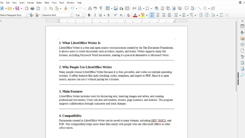The image size is (245, 138).
Task: Insert a hyperlink
Action: [x=157, y=8]
